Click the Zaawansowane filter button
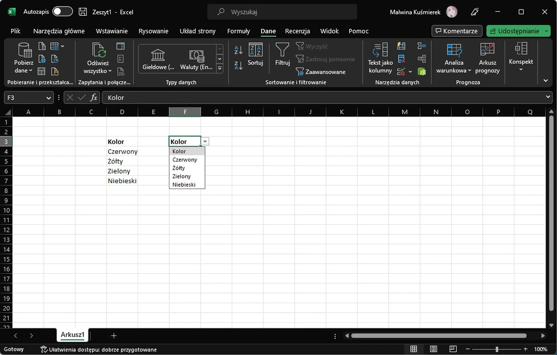The width and height of the screenshot is (557, 355). point(321,72)
